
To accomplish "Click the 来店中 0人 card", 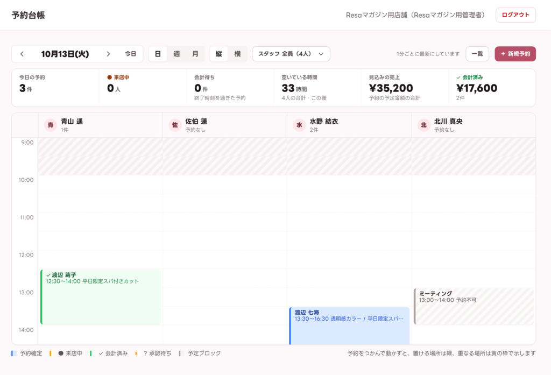I will [x=143, y=88].
